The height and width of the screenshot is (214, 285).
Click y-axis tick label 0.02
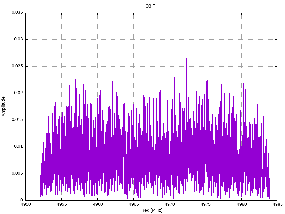[19, 93]
